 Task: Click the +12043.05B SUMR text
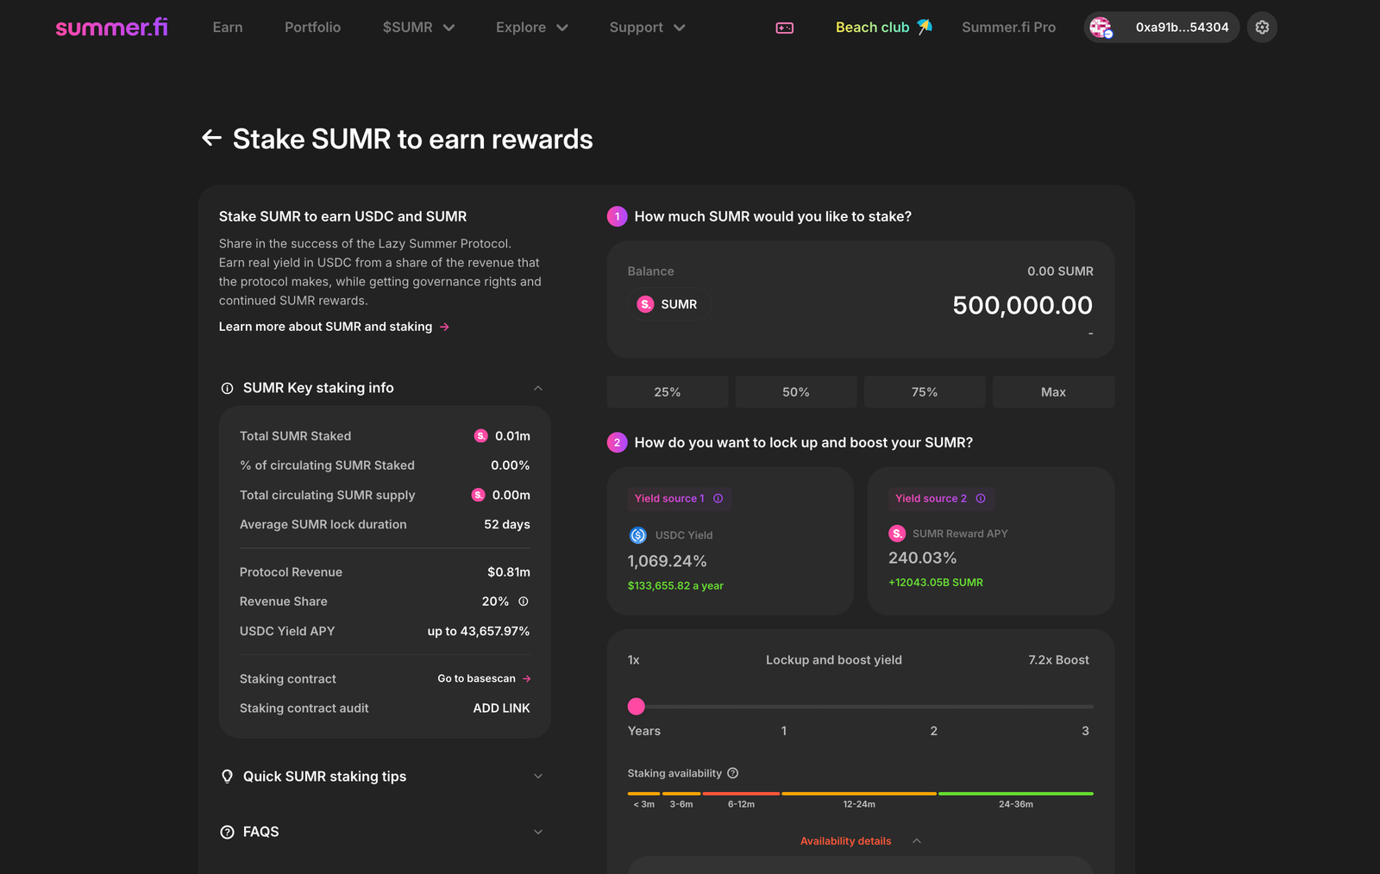click(936, 583)
